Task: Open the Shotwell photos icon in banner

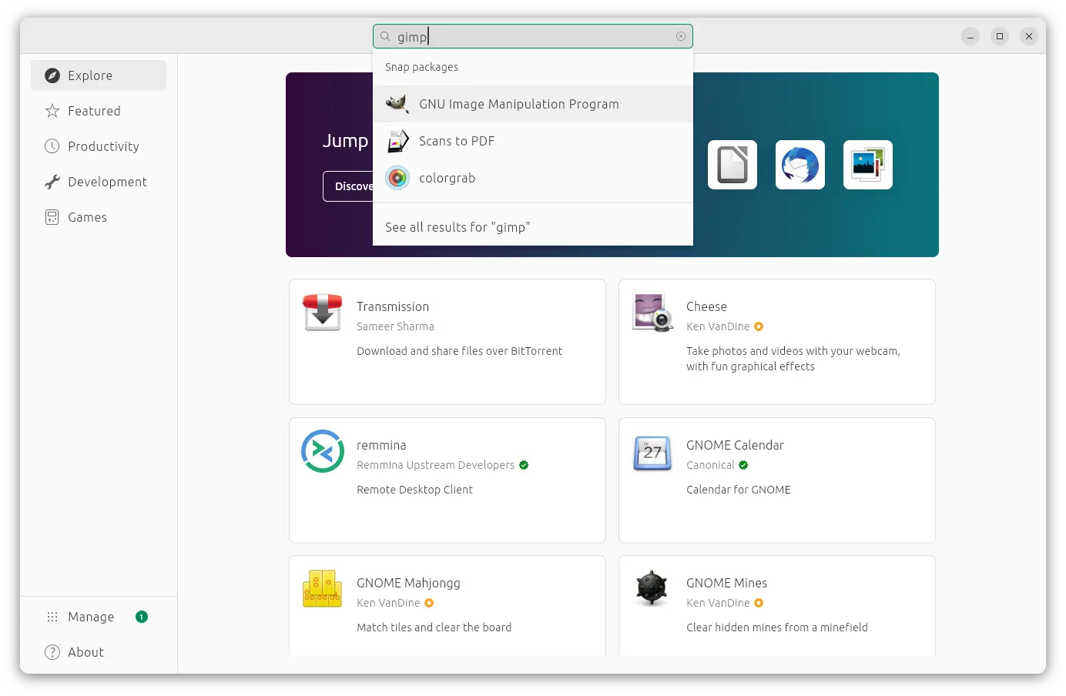Action: click(868, 165)
